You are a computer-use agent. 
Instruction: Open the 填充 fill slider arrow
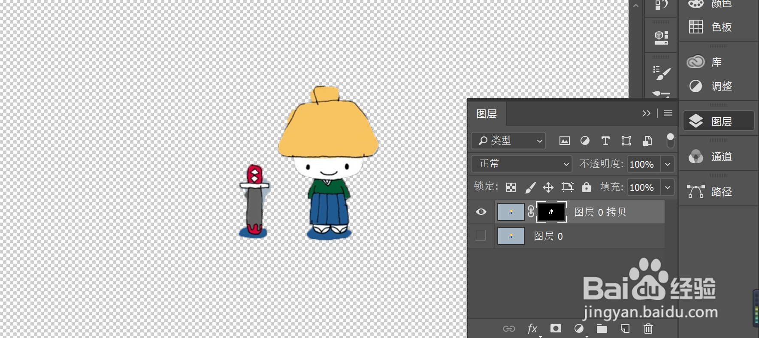[668, 187]
